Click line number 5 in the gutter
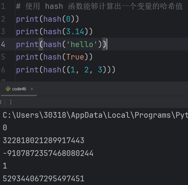 (3, 57)
